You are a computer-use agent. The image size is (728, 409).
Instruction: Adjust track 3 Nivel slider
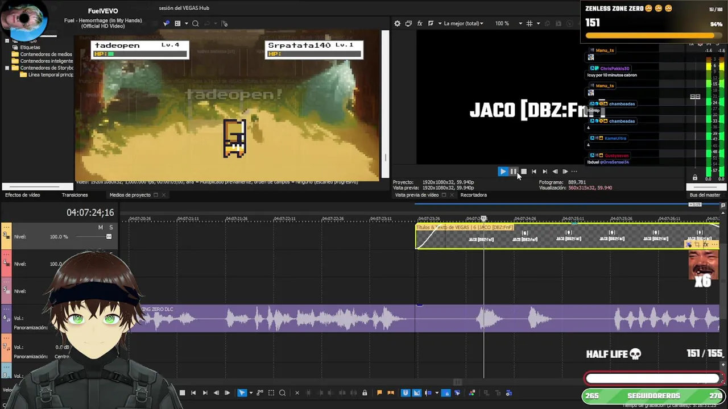[x=109, y=236]
